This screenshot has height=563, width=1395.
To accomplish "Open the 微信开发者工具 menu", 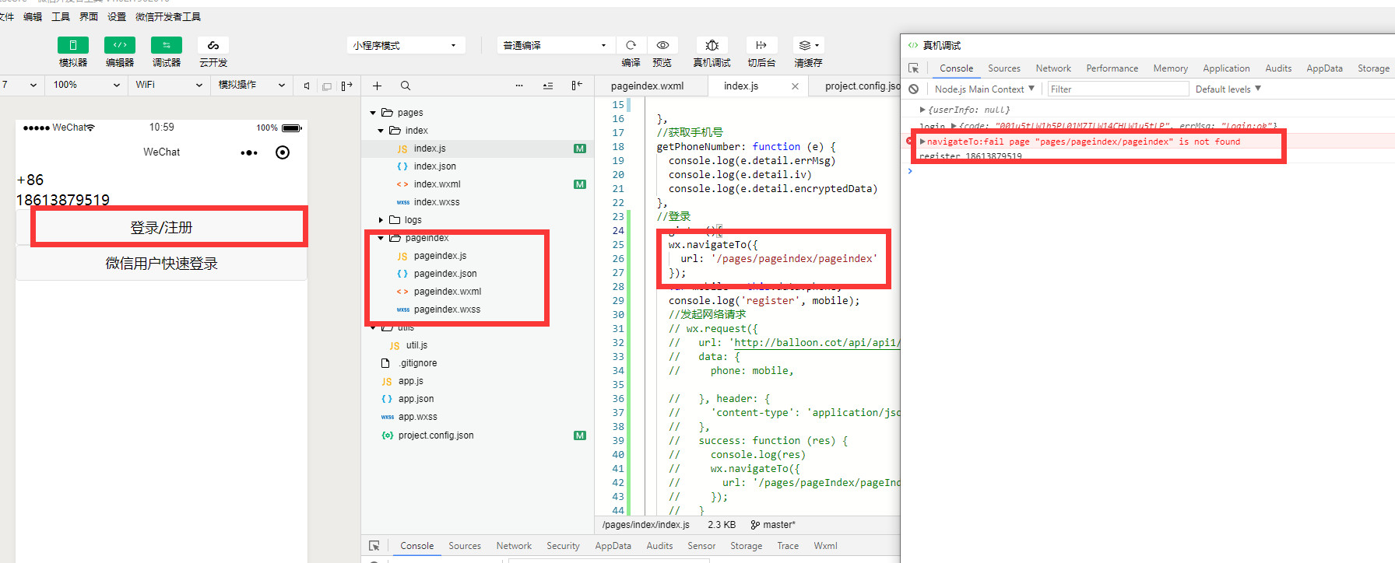I will click(167, 16).
